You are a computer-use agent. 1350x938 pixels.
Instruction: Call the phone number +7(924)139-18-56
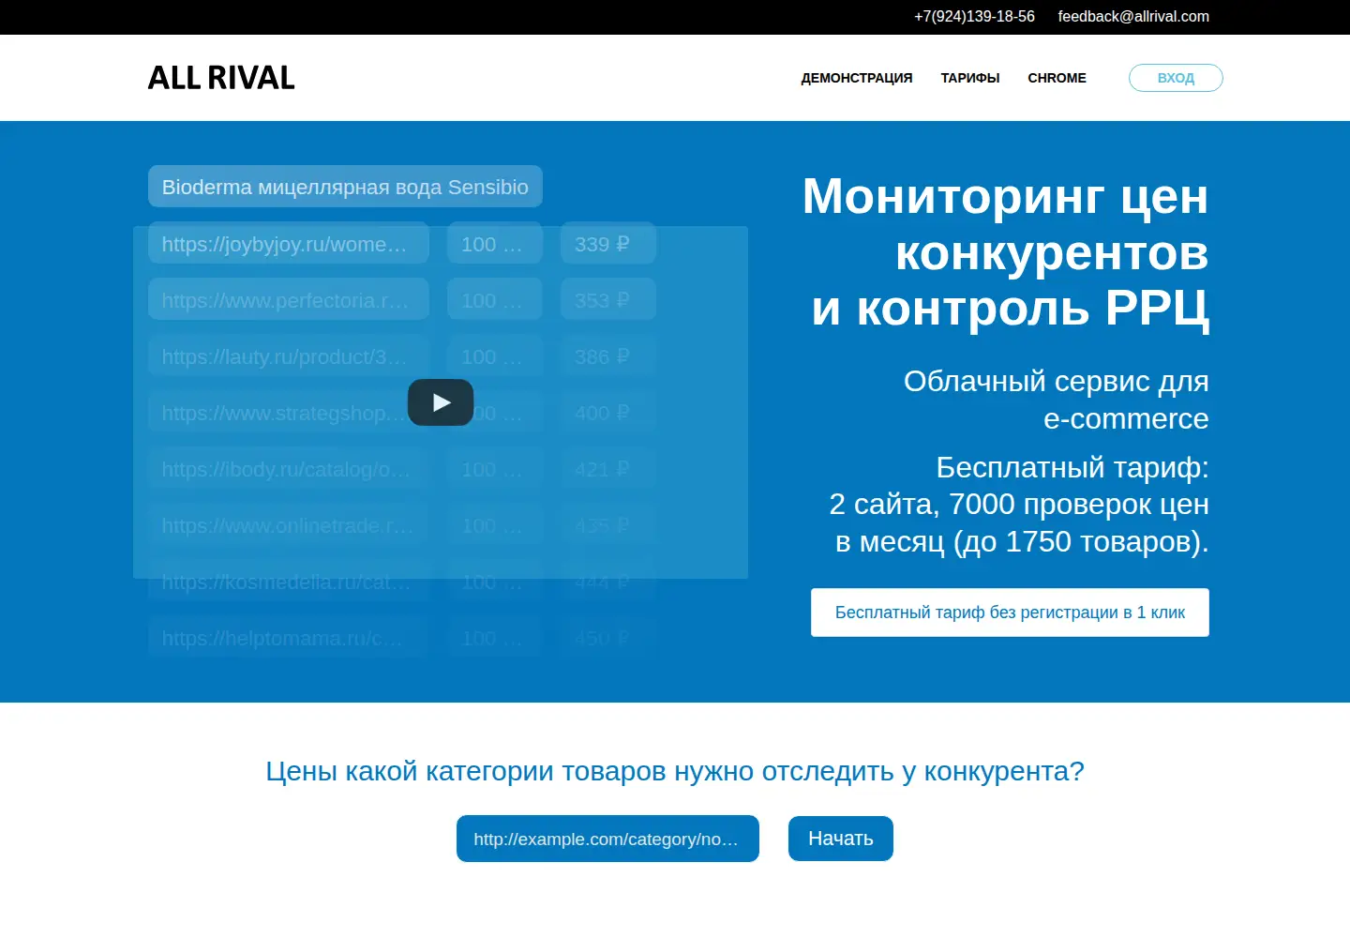click(x=974, y=17)
